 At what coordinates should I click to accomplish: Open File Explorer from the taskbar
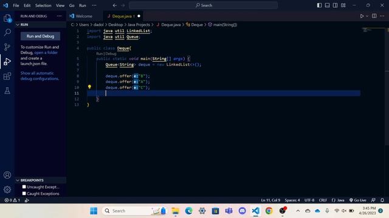(176, 211)
